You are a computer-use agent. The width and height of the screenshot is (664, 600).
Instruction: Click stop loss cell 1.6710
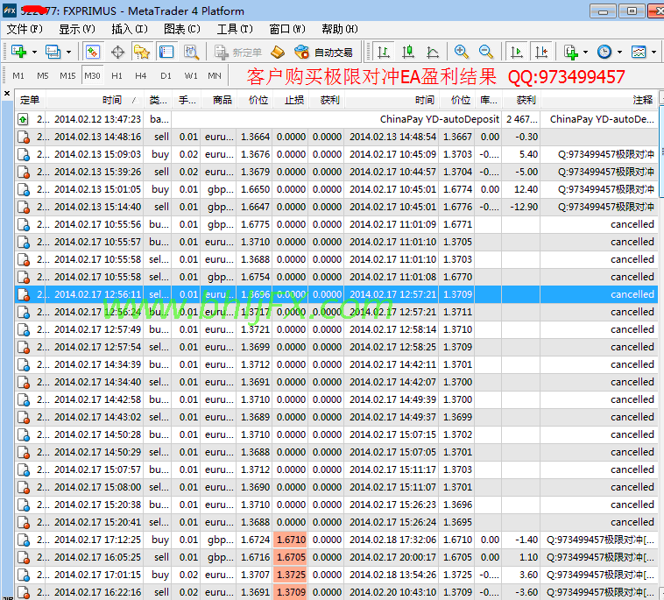click(290, 540)
